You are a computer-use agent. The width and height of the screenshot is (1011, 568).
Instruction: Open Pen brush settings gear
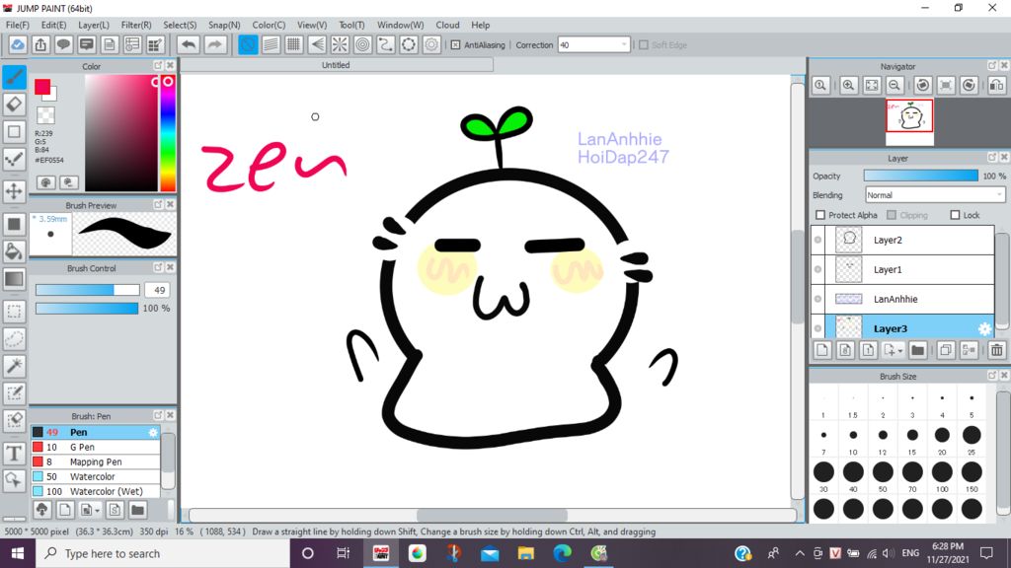click(x=153, y=432)
